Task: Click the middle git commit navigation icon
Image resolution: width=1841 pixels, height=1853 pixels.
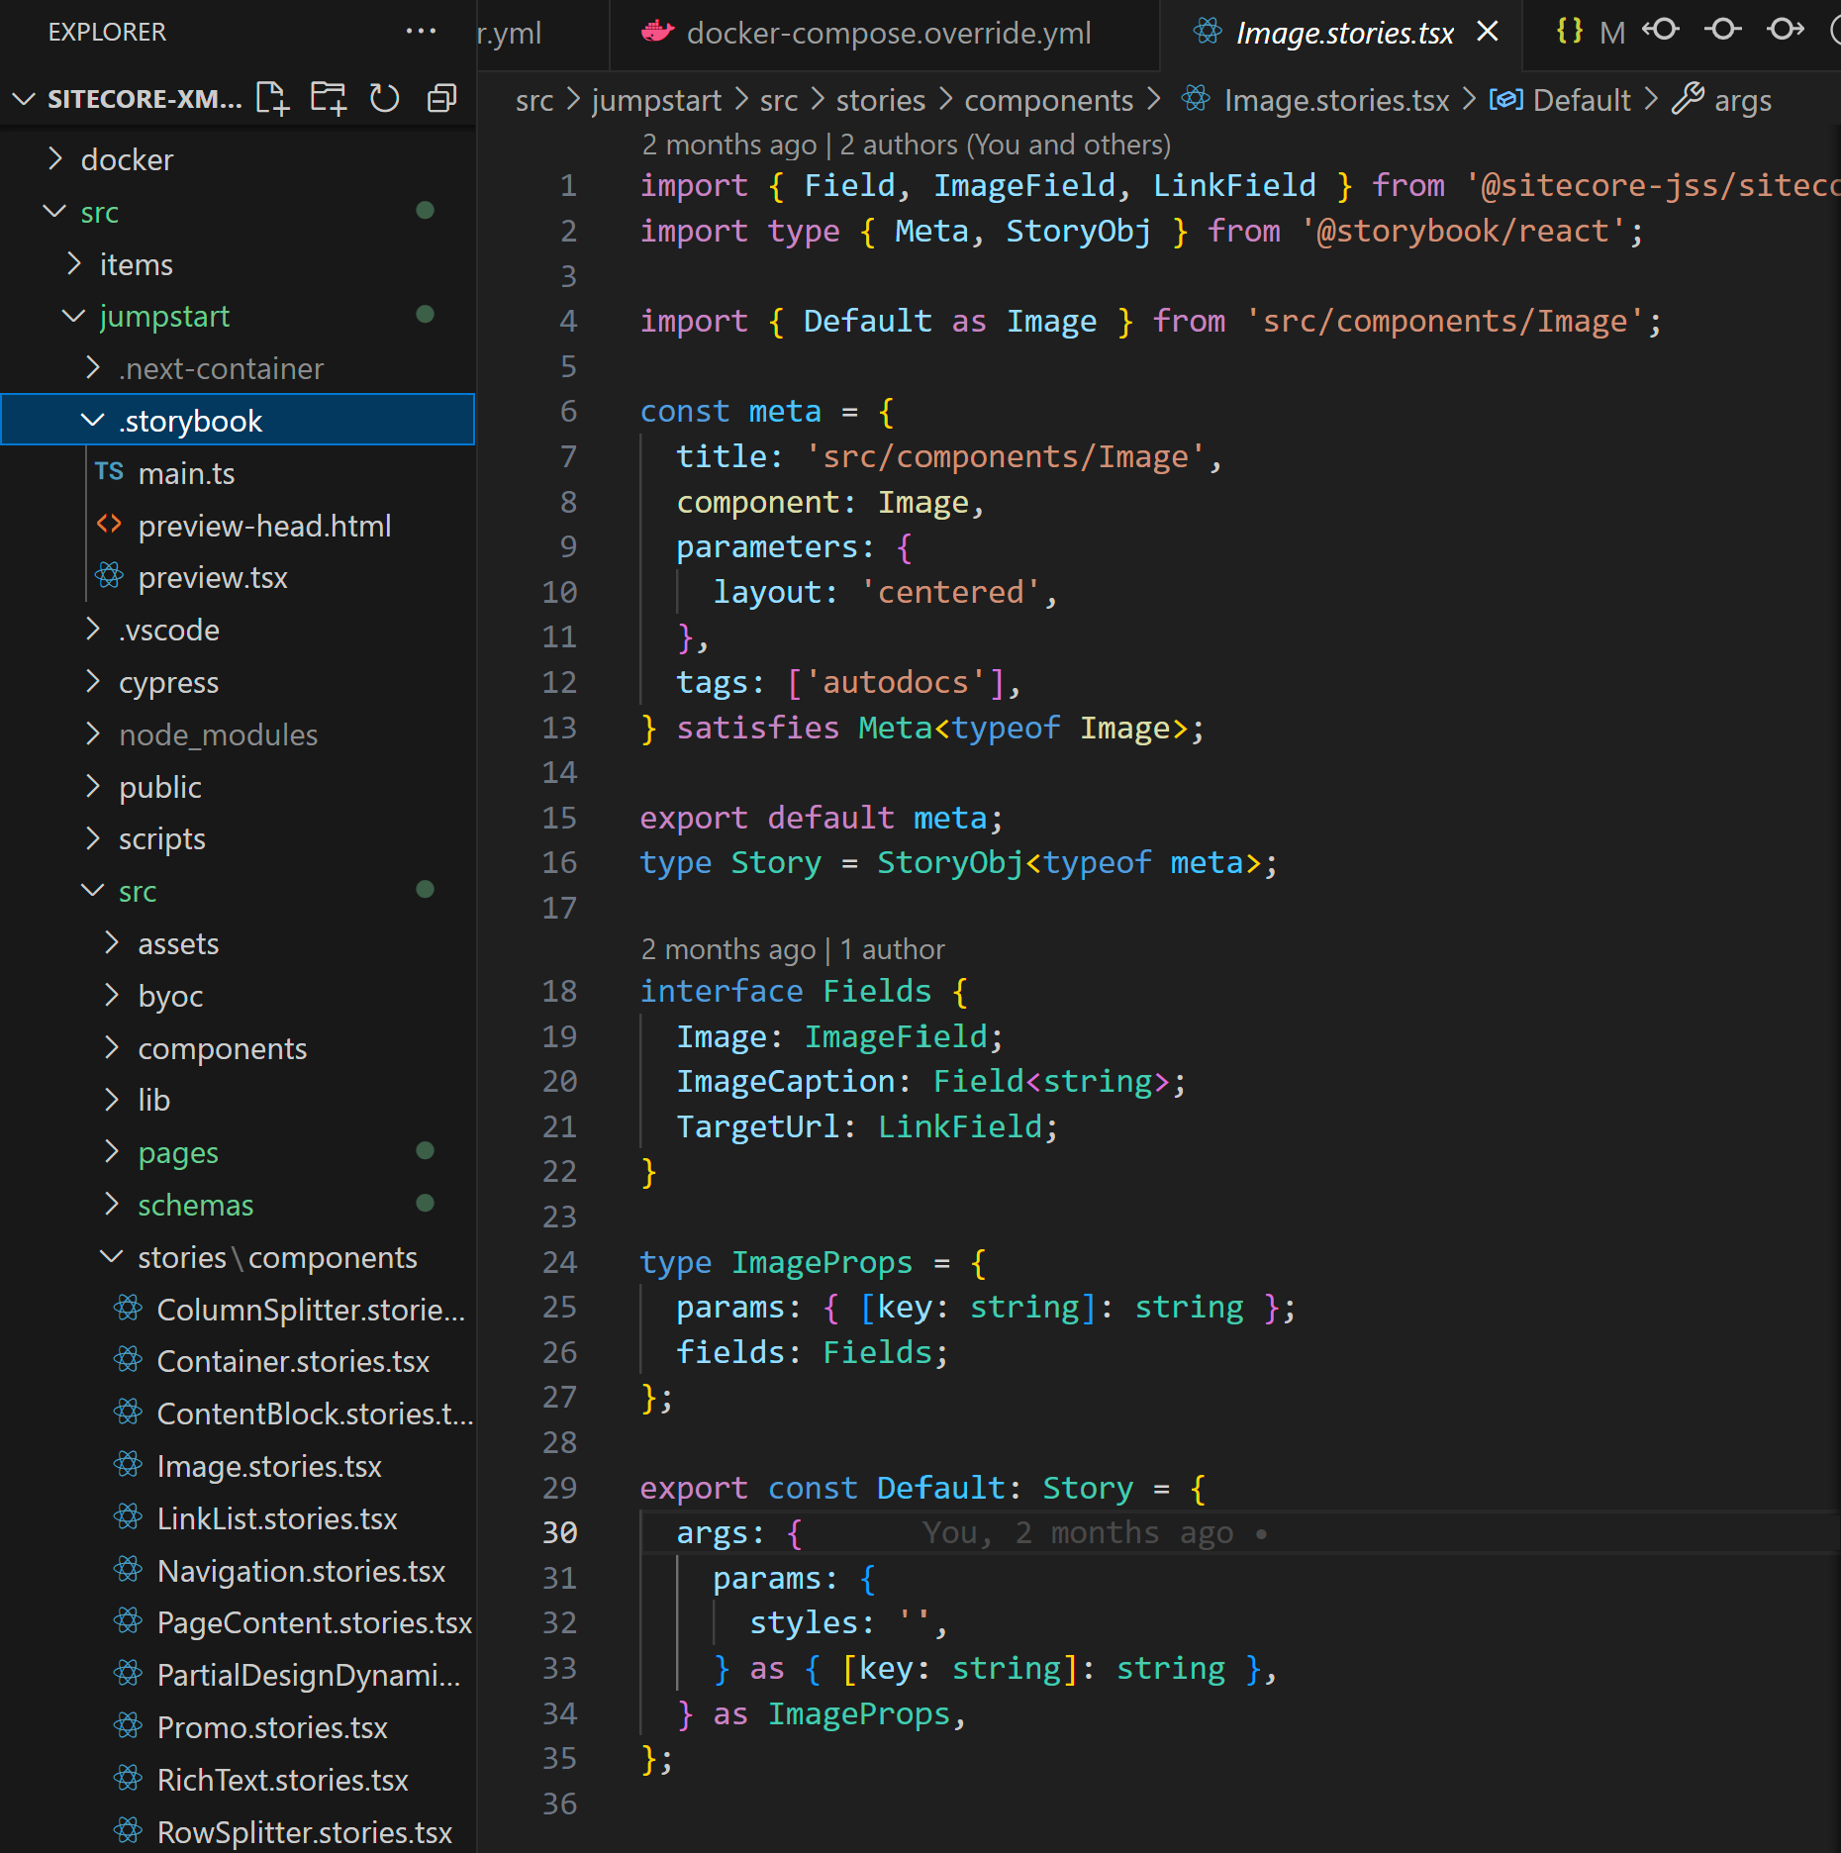Action: [x=1723, y=30]
